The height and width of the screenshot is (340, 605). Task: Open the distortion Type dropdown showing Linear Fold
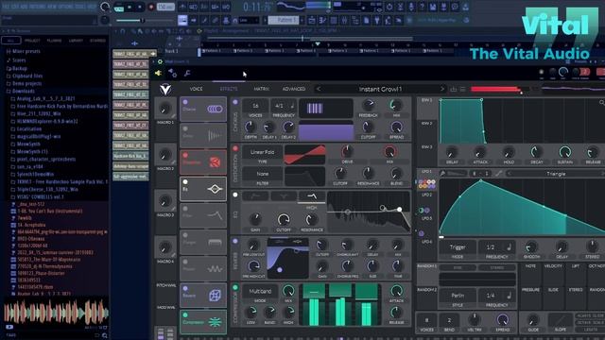point(263,152)
